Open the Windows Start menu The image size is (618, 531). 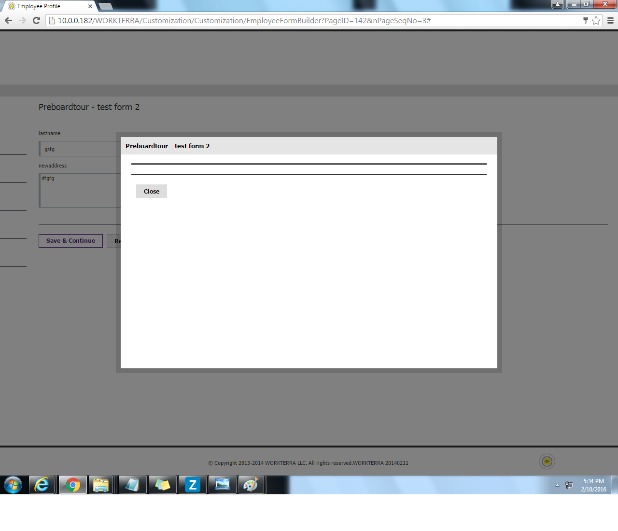[x=13, y=485]
